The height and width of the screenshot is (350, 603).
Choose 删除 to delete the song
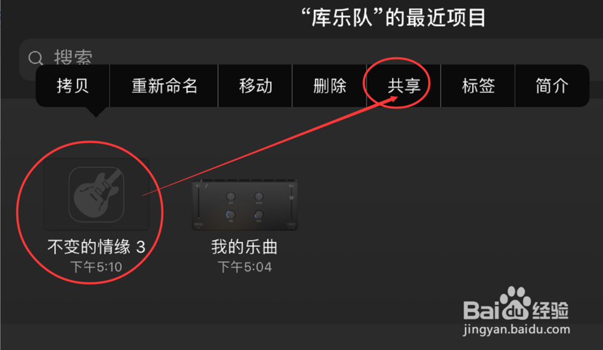(x=330, y=86)
